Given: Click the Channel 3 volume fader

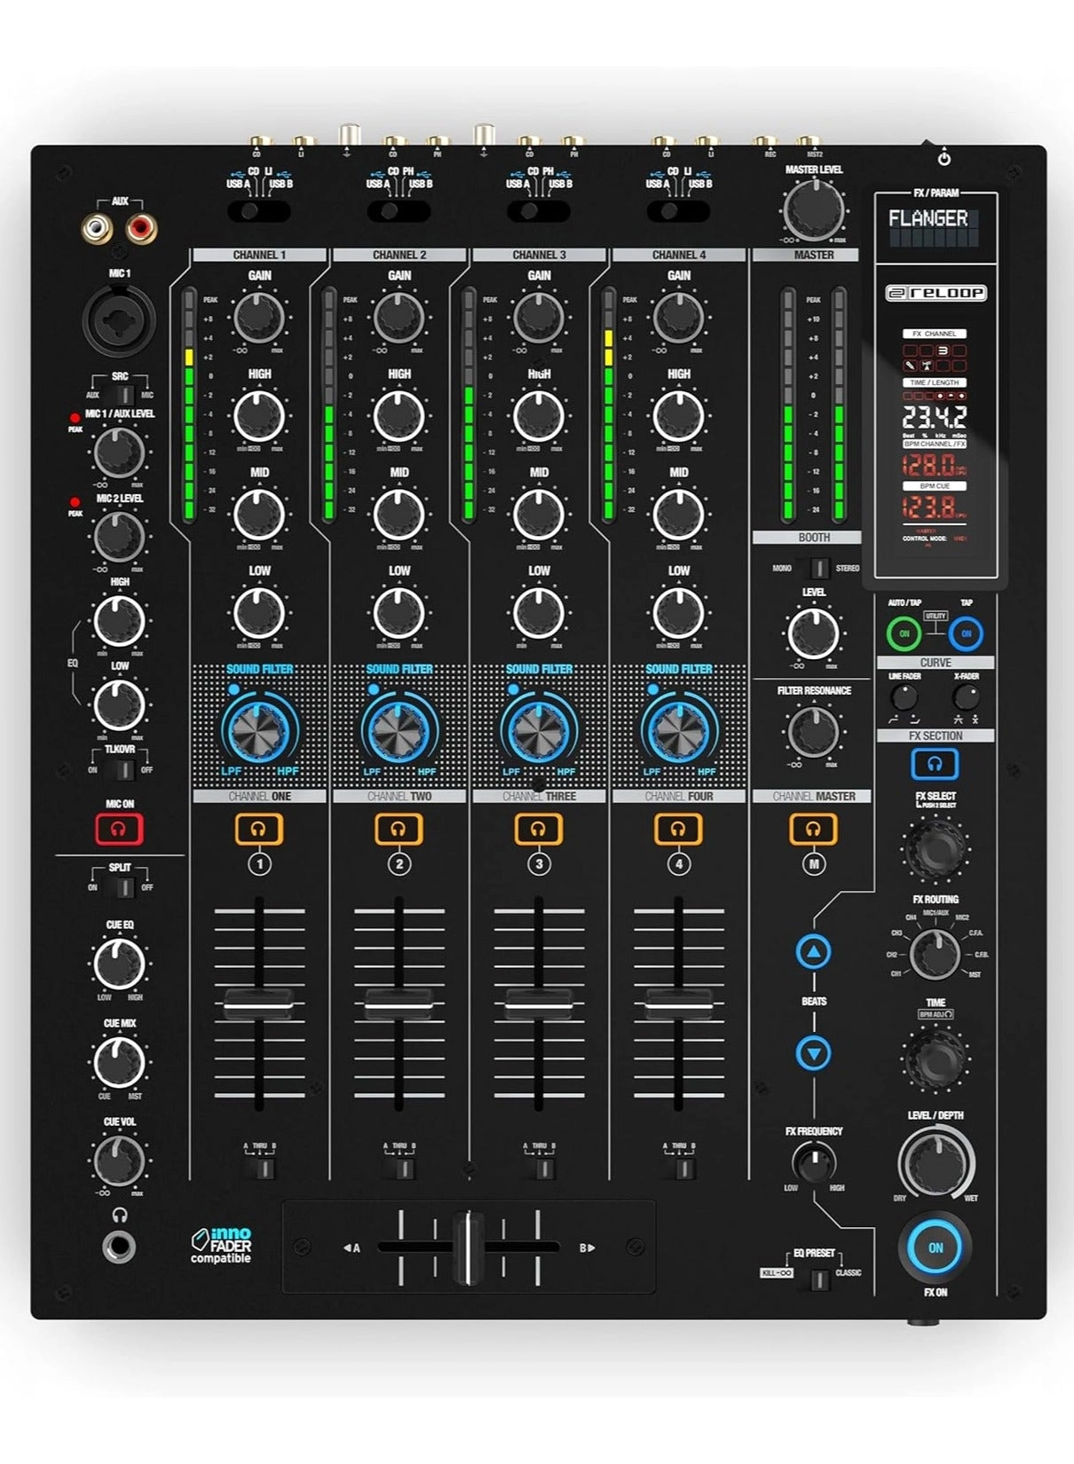Looking at the screenshot, I should (x=538, y=1004).
